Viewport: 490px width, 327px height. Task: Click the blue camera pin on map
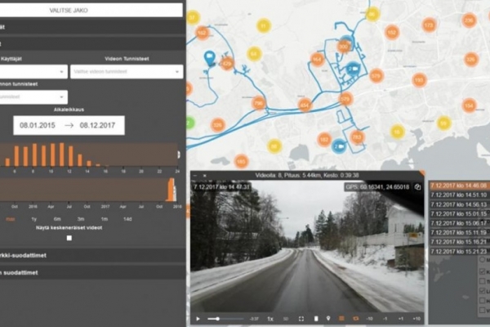[209, 58]
